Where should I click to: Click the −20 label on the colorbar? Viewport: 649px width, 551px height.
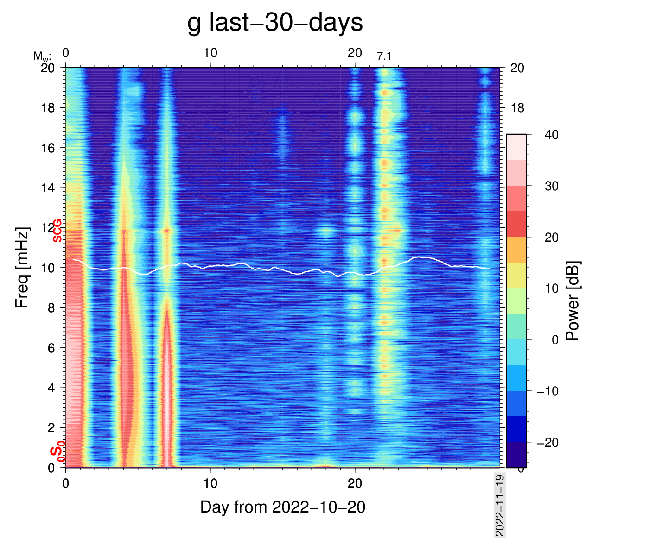tap(547, 443)
